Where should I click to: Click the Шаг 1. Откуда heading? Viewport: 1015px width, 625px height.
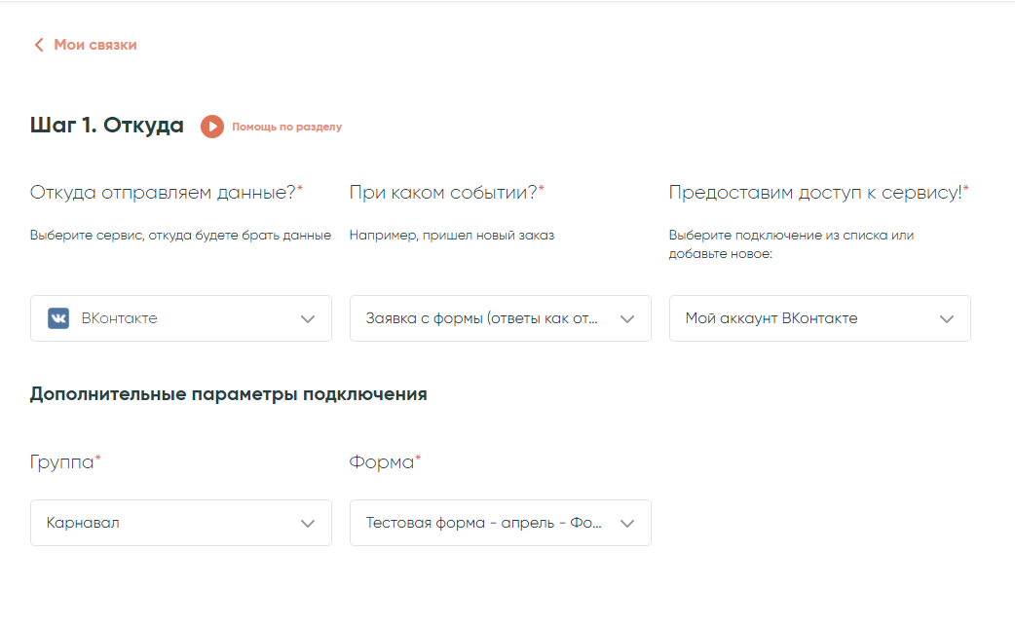107,126
